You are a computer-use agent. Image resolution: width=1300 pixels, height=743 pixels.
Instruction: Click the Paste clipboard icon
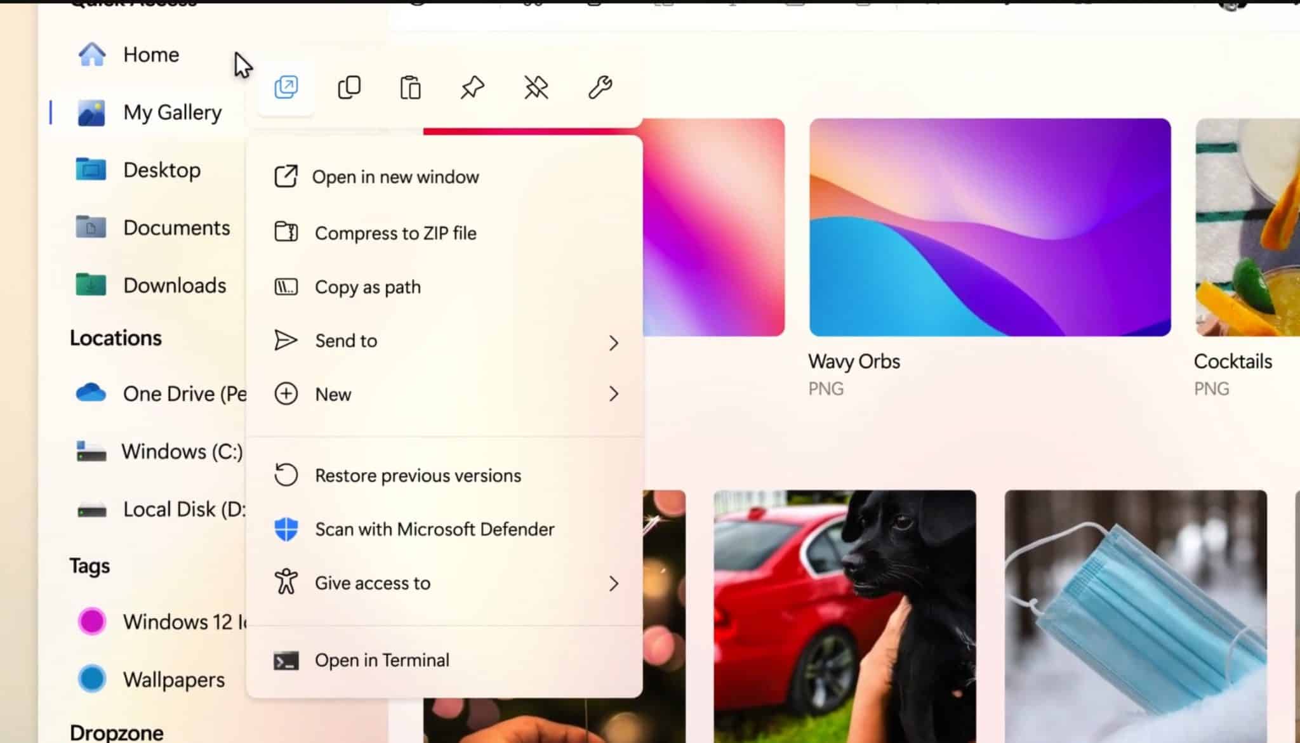click(409, 88)
